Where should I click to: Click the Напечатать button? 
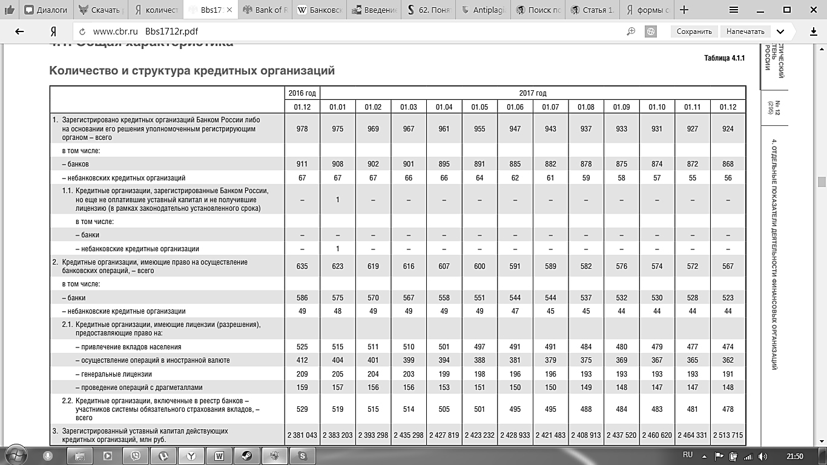[745, 31]
